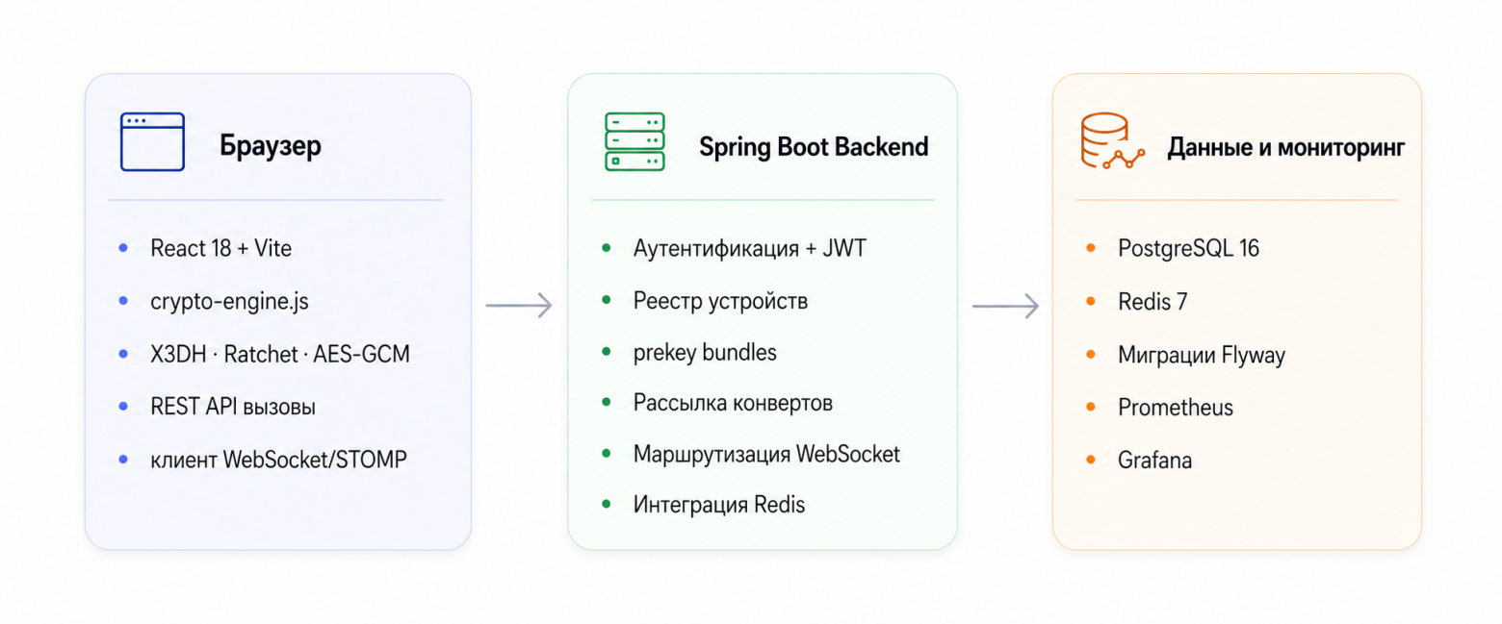The height and width of the screenshot is (624, 1502).
Task: Click the crypto-engine.js item
Action: click(x=229, y=302)
